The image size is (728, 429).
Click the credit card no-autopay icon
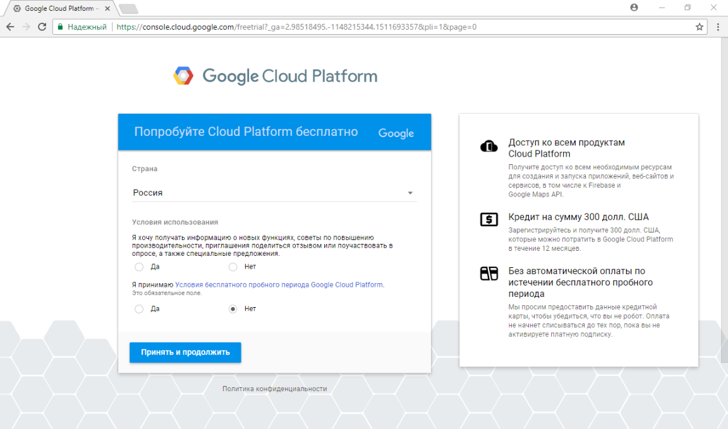coord(489,274)
